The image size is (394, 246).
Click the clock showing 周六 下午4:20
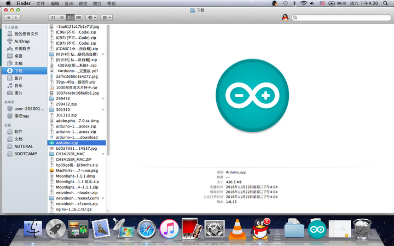point(364,3)
